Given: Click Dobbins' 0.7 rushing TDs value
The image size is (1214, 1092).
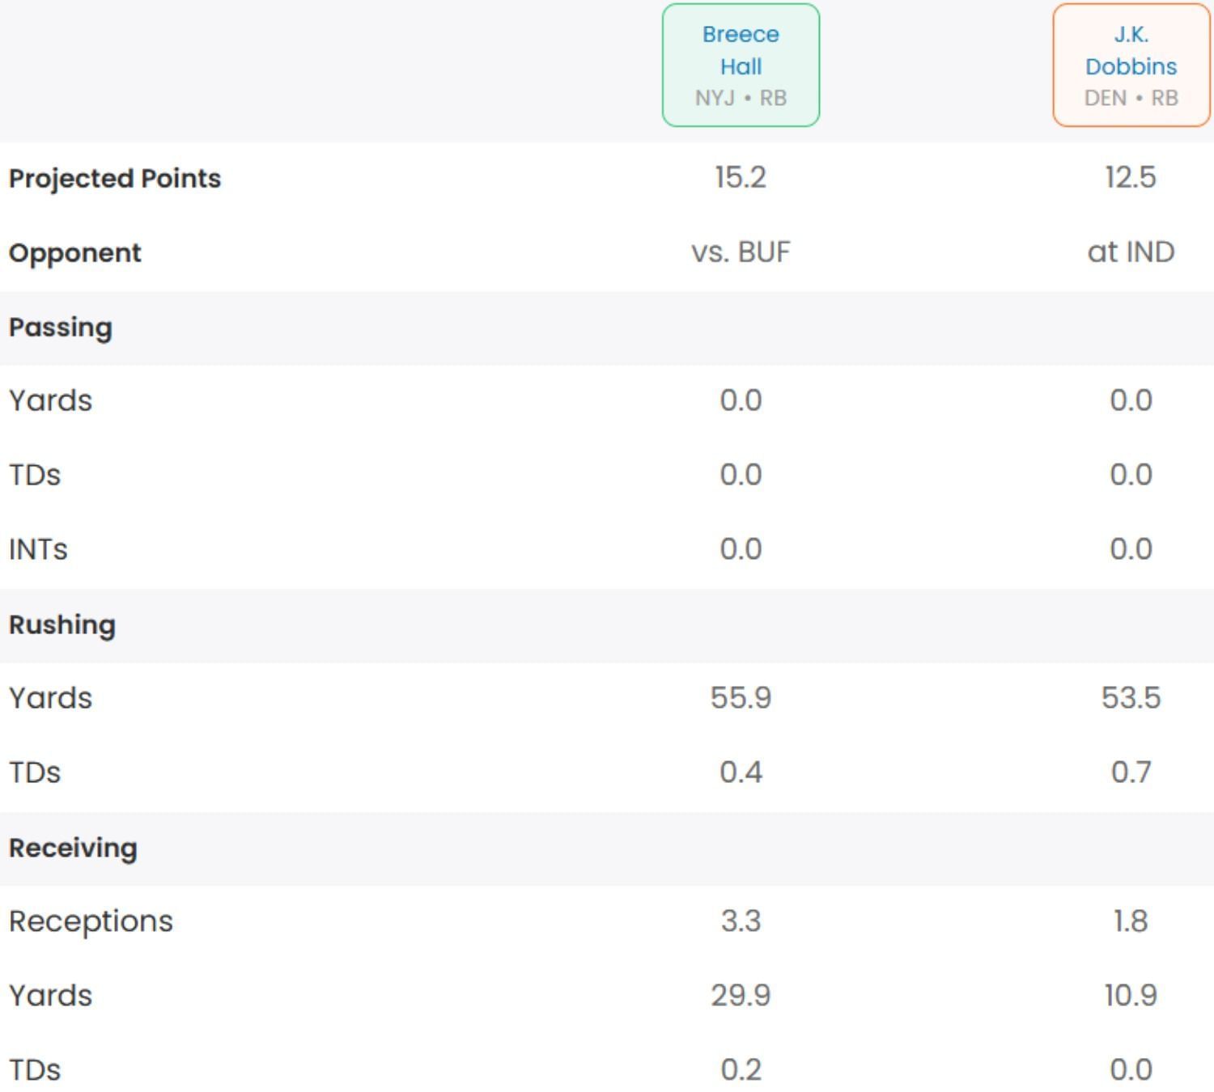Looking at the screenshot, I should click(1131, 772).
